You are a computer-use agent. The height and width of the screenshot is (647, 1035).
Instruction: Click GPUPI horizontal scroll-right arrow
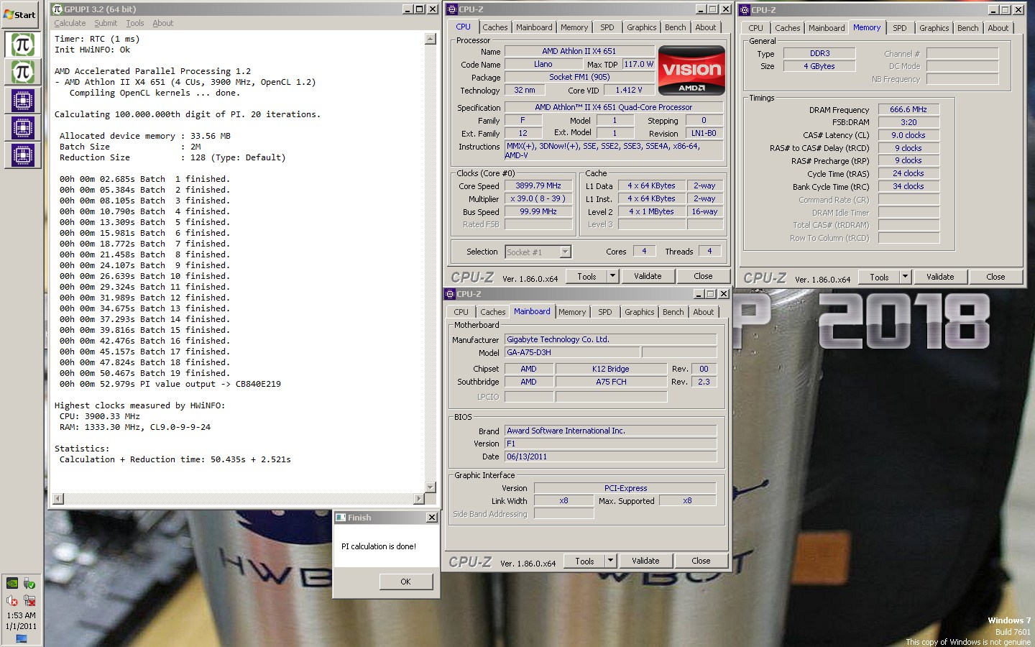click(x=419, y=498)
